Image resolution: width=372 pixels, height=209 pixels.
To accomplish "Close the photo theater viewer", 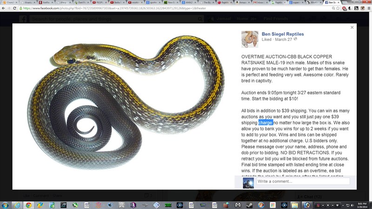I will [x=352, y=27].
